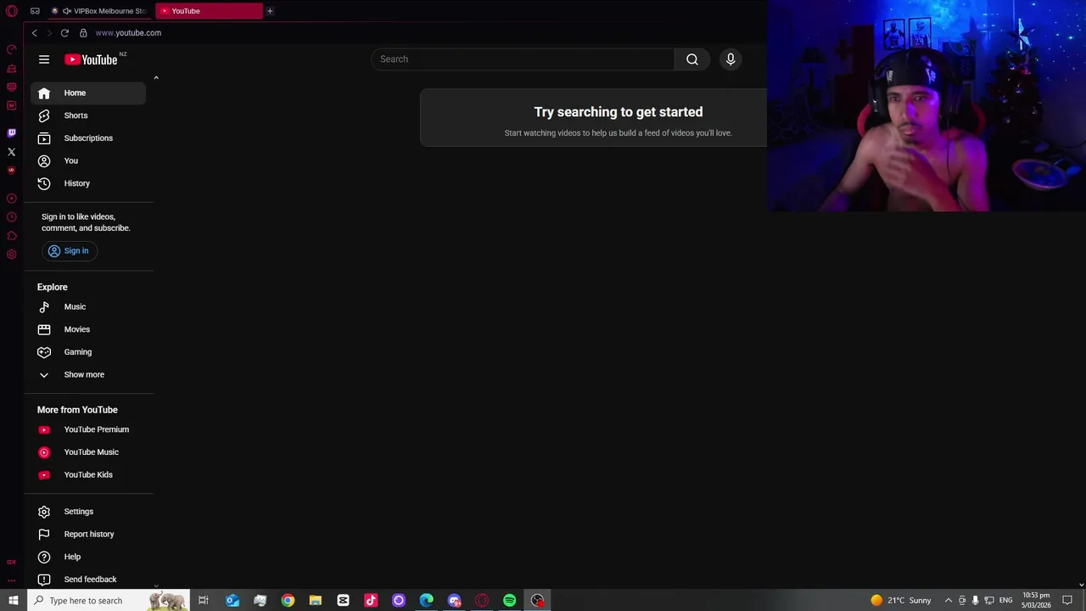1086x611 pixels.
Task: Click the Windows taskbar search box
Action: tap(109, 601)
